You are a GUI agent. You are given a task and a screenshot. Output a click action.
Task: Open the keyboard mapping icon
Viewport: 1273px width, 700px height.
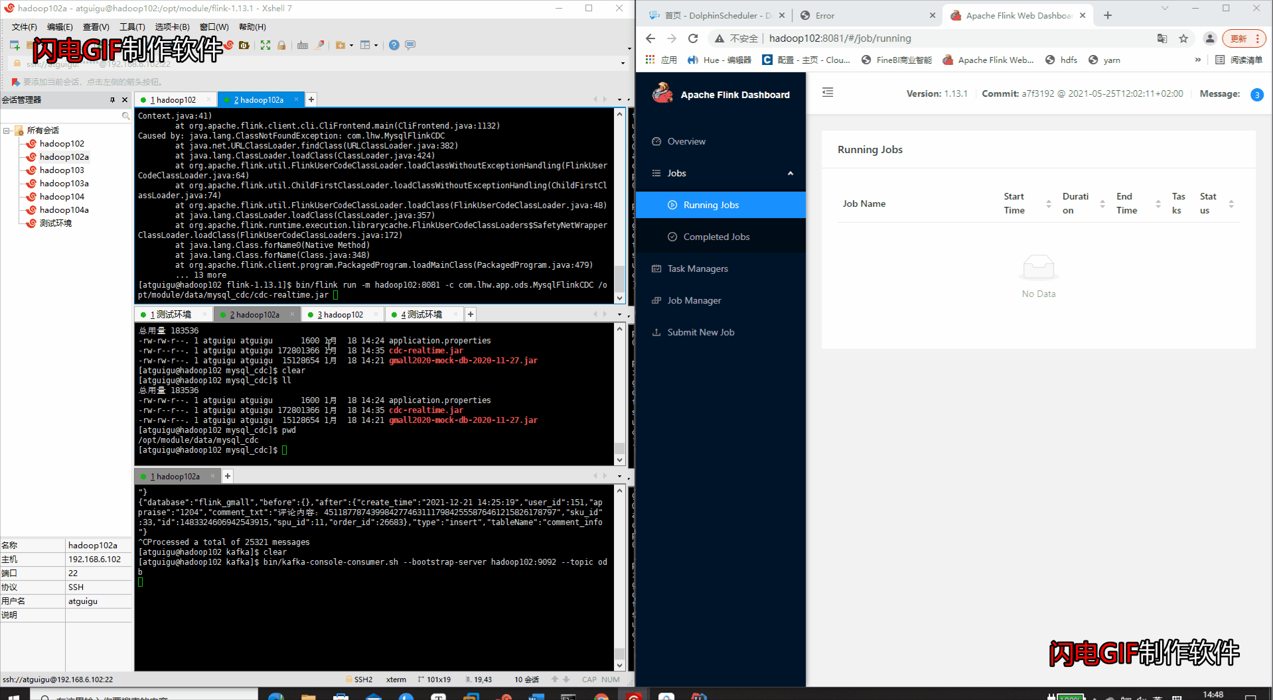(303, 45)
